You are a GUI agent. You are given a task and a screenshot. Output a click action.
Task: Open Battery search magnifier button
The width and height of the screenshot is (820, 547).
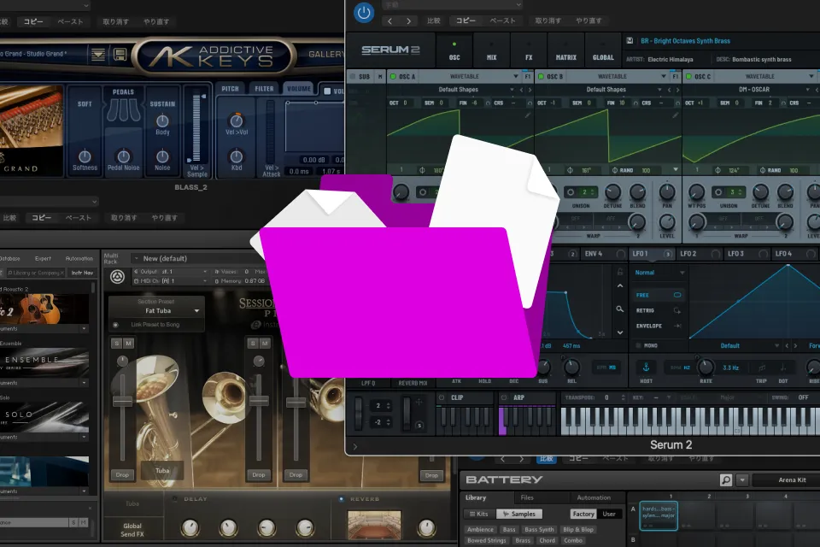(726, 479)
